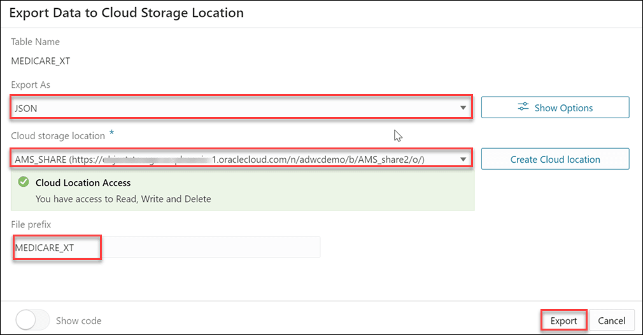Viewport: 643px width, 335px height.
Task: Click the blue required asterisk
Action: 112,132
